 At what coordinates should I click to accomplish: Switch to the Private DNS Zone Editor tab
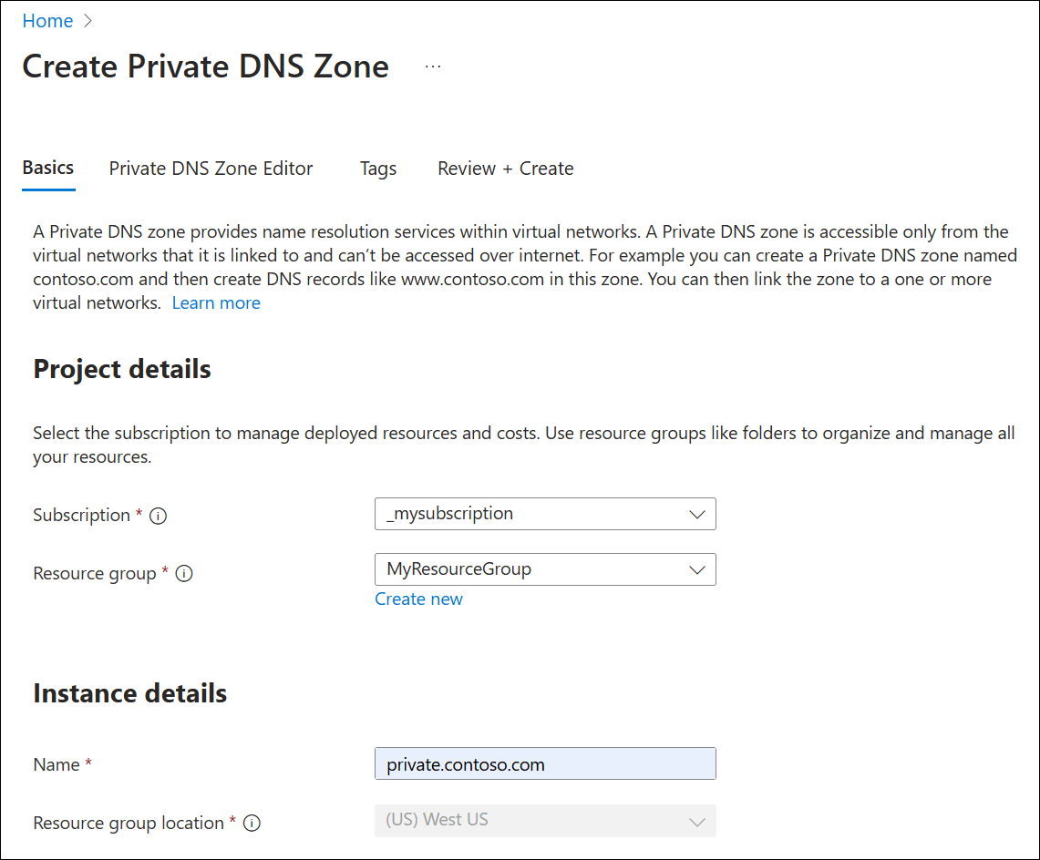coord(211,169)
